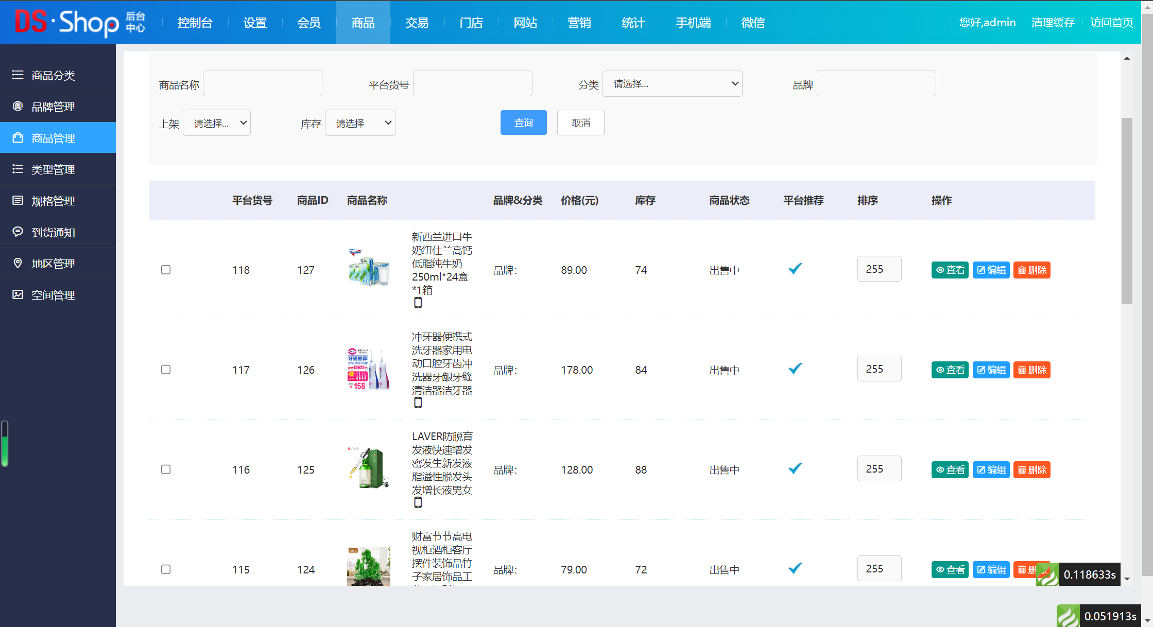Click the 空间管理 image icon
1153x627 pixels.
18,294
